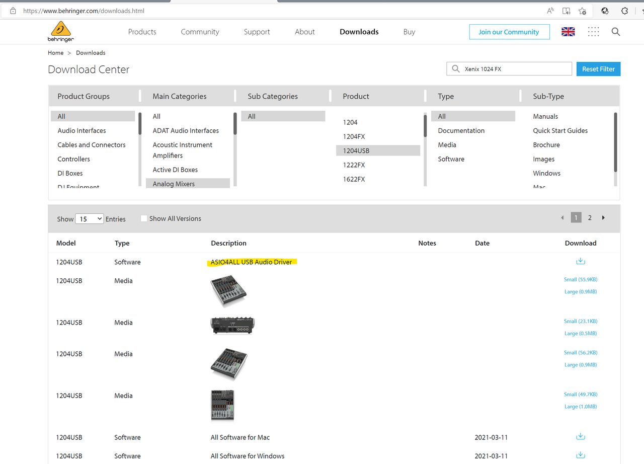Click browser read aloud icon
This screenshot has height=464, width=644.
click(x=550, y=11)
